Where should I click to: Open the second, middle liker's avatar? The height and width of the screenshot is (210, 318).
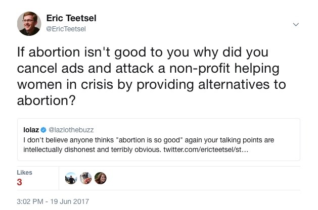pos(86,178)
